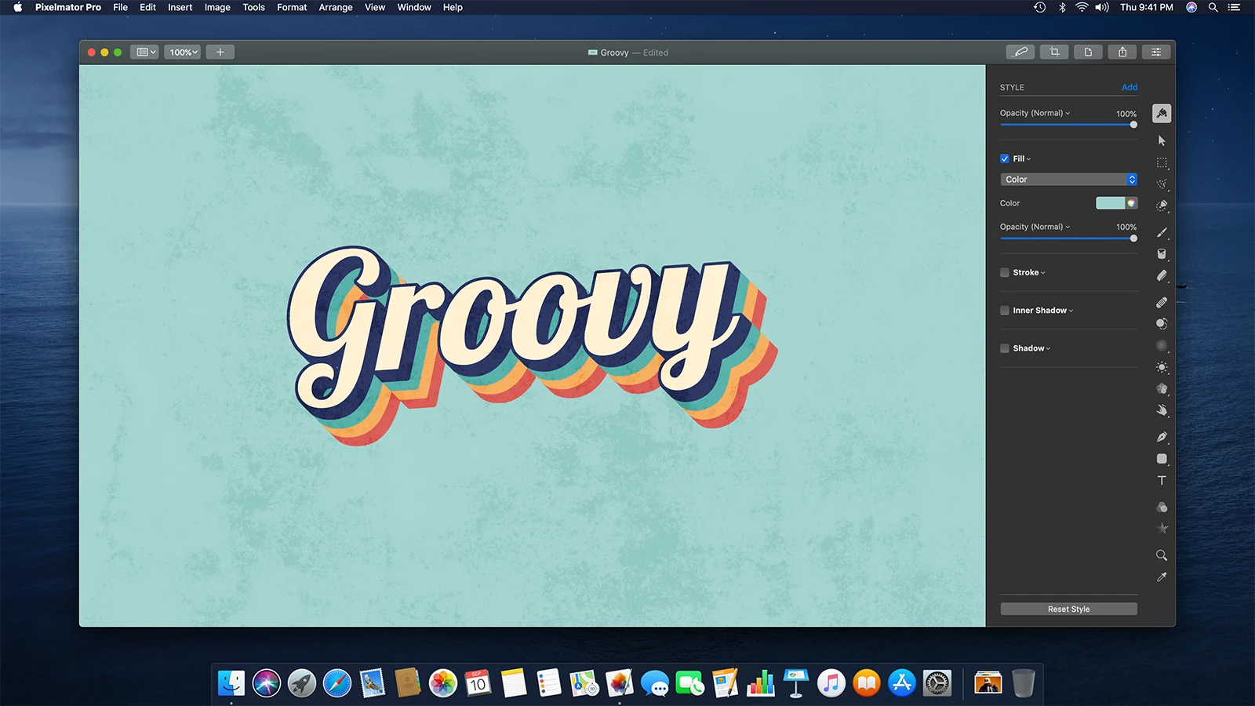Open the Share button in toolbar
1255x706 pixels.
1122,52
